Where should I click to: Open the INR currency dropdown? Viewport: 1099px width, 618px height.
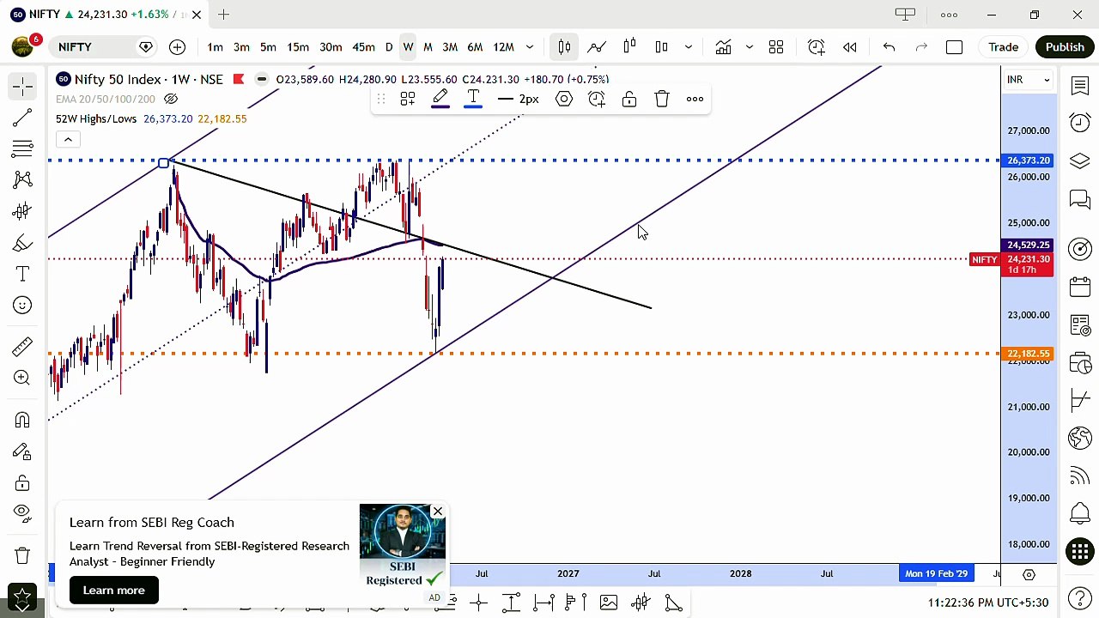pyautogui.click(x=1029, y=80)
